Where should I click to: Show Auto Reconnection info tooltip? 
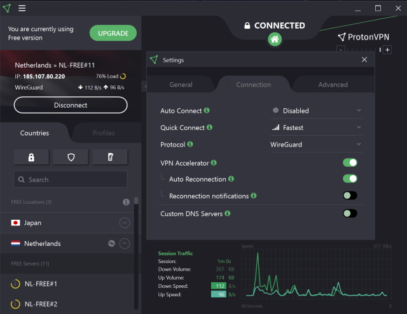[x=231, y=178]
